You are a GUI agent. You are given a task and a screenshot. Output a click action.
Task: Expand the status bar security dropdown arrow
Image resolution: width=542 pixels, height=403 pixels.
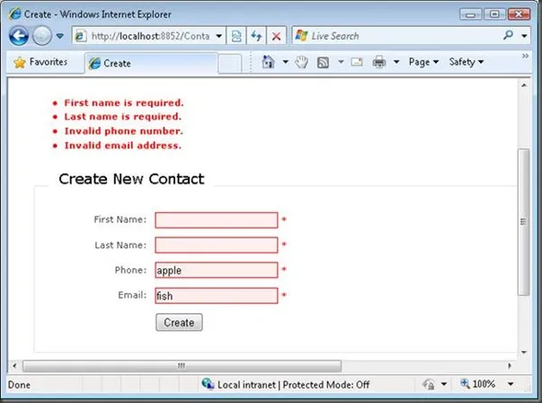444,384
